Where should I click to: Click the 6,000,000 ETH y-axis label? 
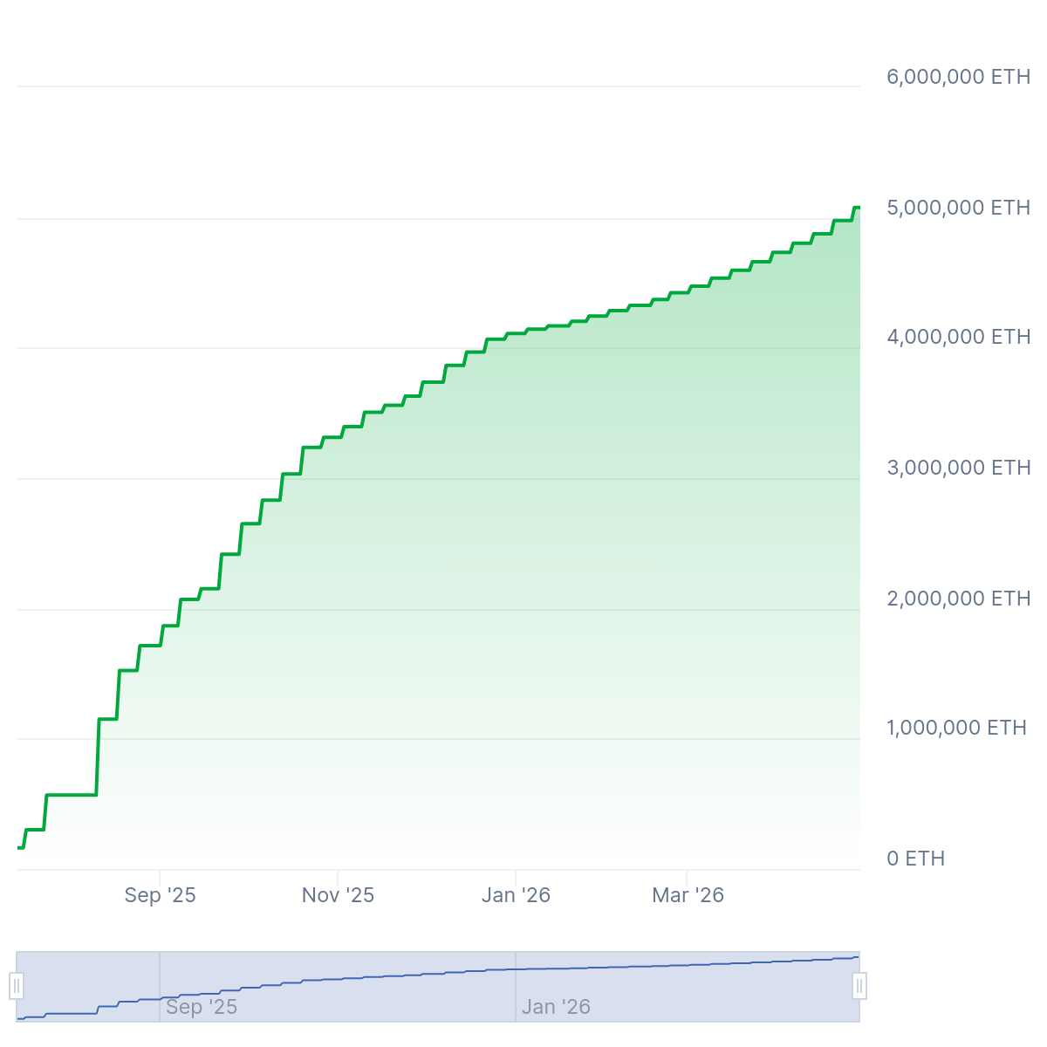pos(958,77)
